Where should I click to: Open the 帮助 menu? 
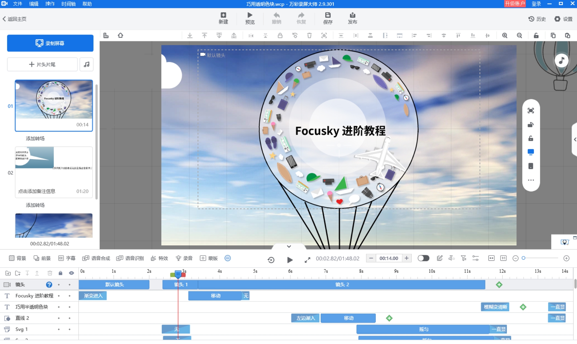point(87,4)
